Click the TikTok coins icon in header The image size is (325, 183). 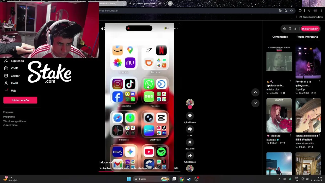284,29
